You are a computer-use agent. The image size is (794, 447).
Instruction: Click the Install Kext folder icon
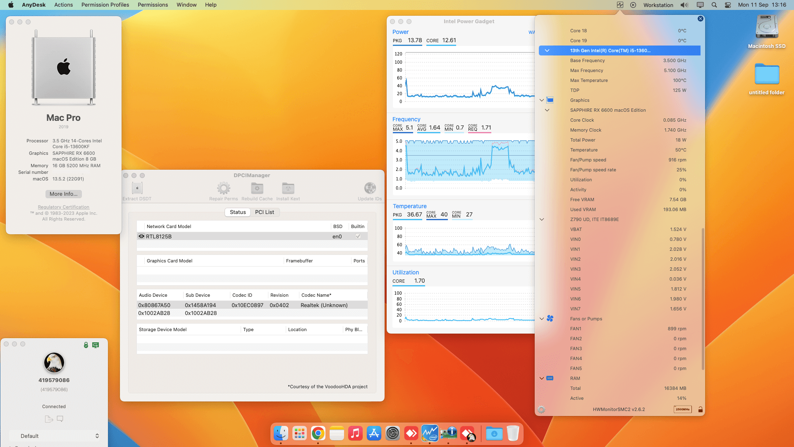[287, 188]
